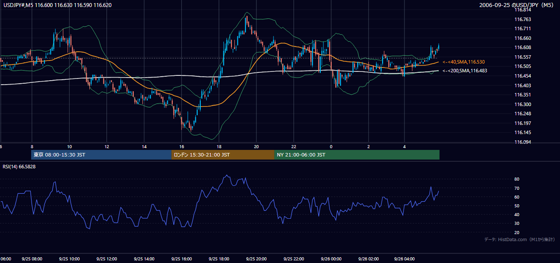Image resolution: width=560 pixels, height=263 pixels.
Task: Click hour label 22 under the price chart
Action: coord(294,146)
